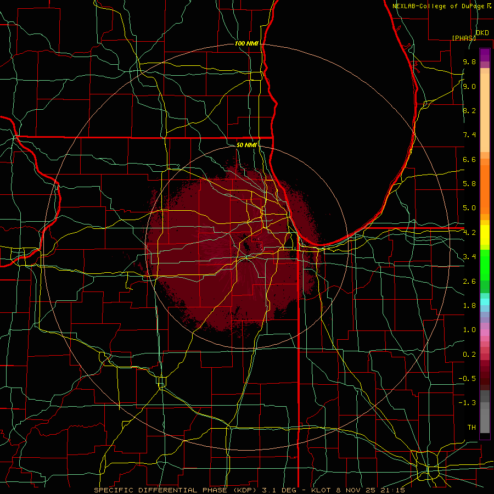Click the cyan segment of the color bar
This screenshot has width=494, height=494.
(485, 302)
